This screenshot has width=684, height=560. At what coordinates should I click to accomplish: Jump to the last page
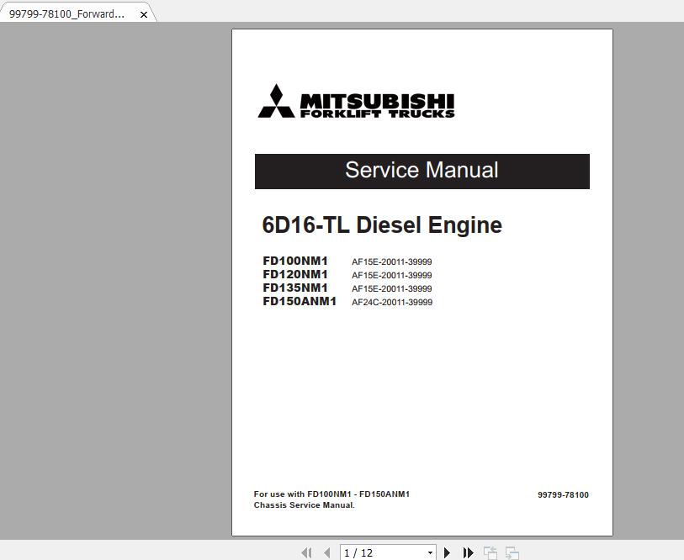pyautogui.click(x=468, y=553)
